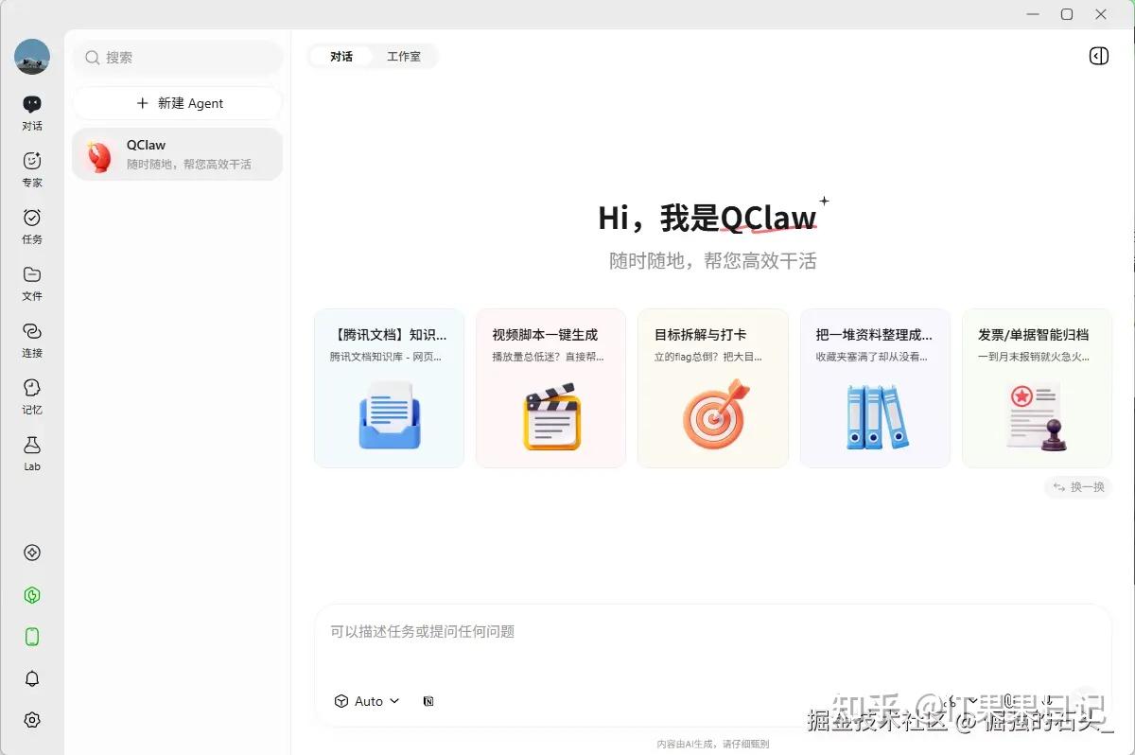Open the 【腾讯文档】知识 card
The width and height of the screenshot is (1135, 755).
[x=390, y=388]
